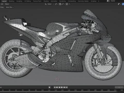124x93 pixels.
Task: Click the current frame number field
Action: [x=119, y=87]
